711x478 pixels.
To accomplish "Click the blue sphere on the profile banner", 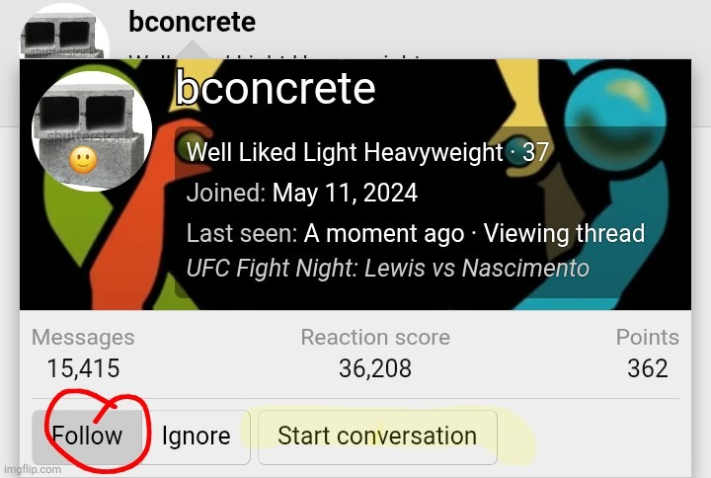I will (616, 116).
